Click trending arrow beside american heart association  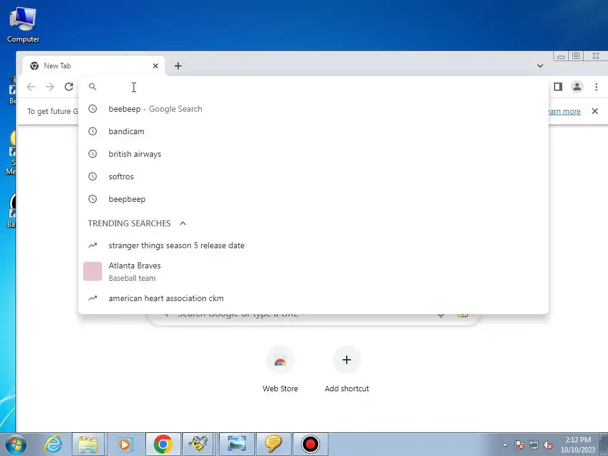point(93,298)
